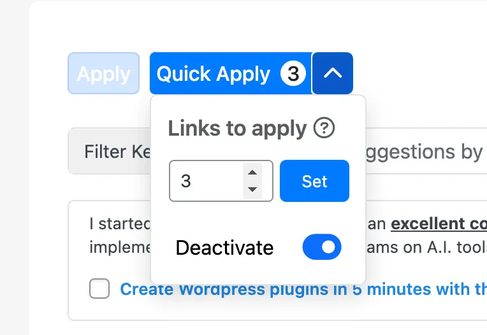Increase links count with up arrow
Viewport: 487px width, 335px height.
(252, 173)
